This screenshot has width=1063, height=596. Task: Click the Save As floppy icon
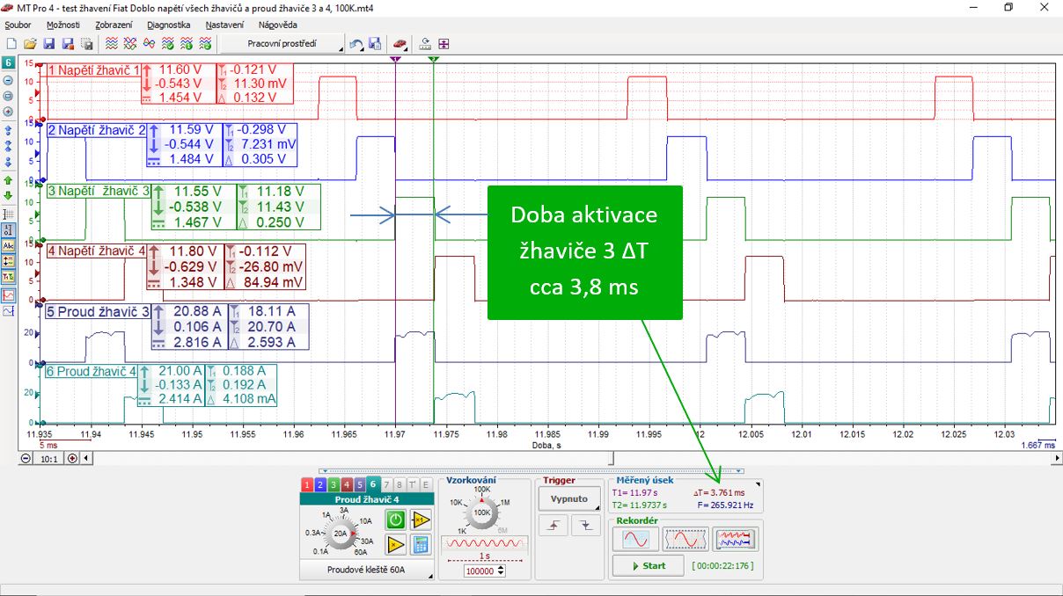(x=67, y=43)
